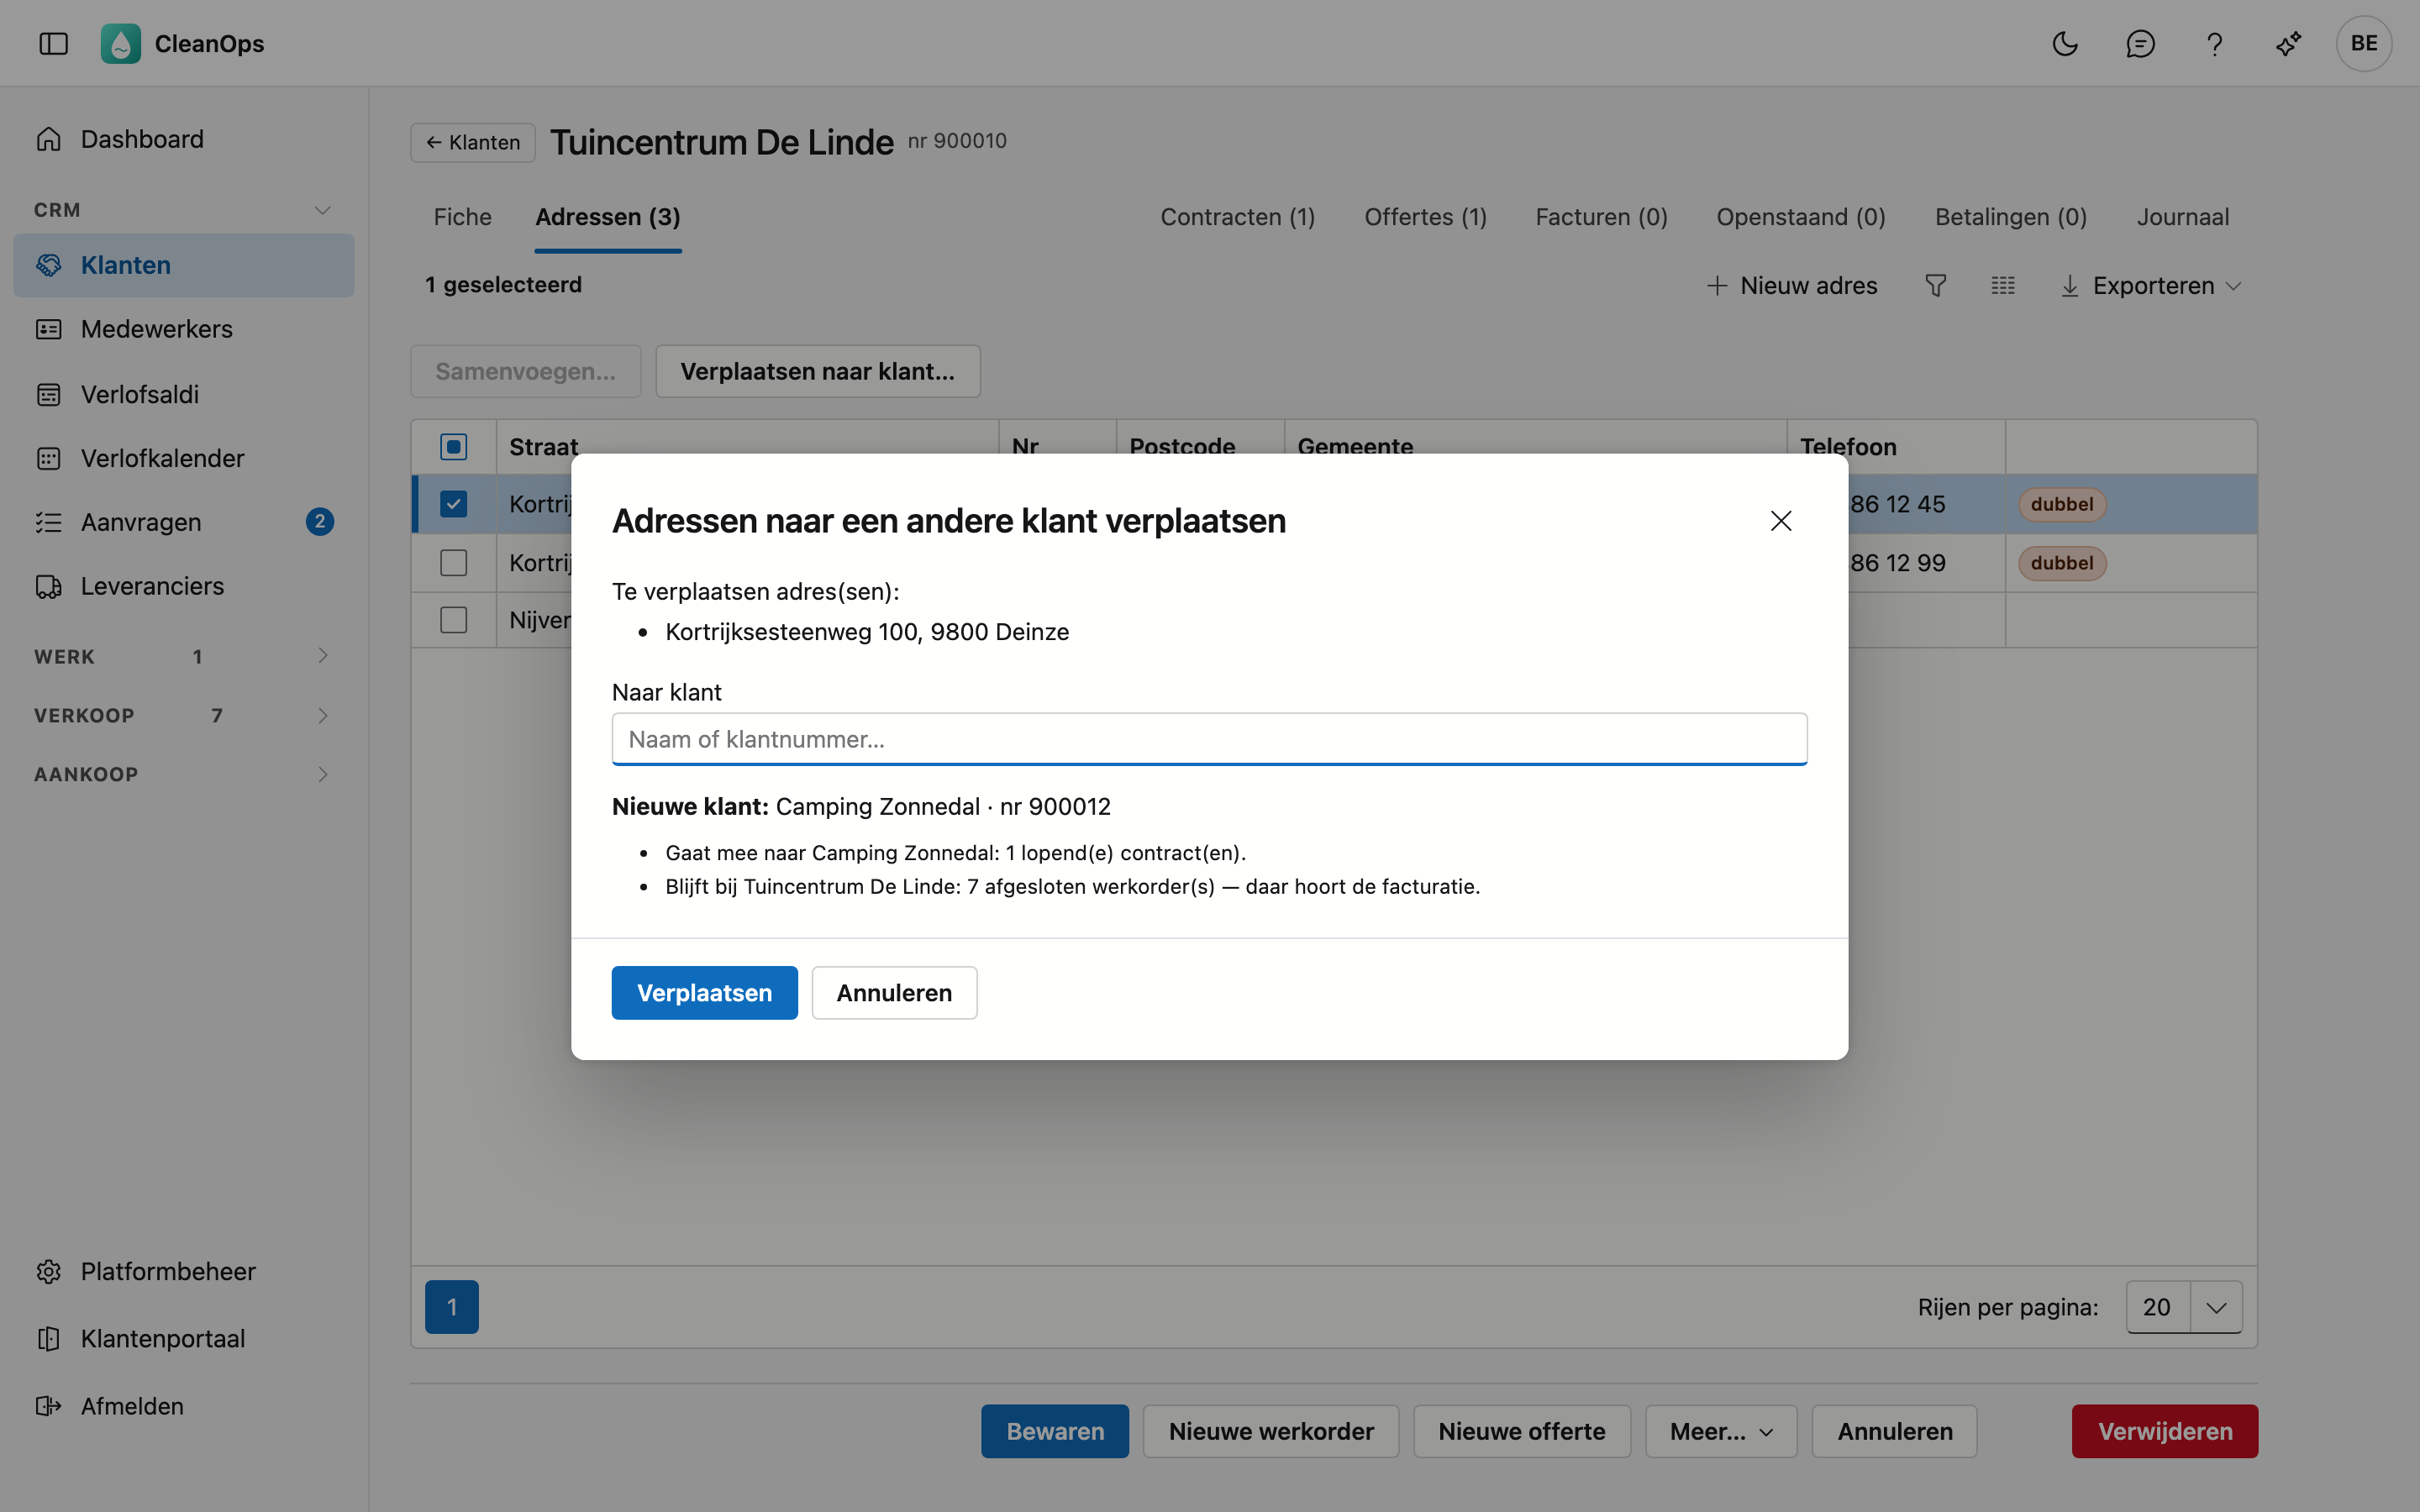The height and width of the screenshot is (1512, 2420).
Task: Focus the Naar klant input field
Action: coord(1209,739)
